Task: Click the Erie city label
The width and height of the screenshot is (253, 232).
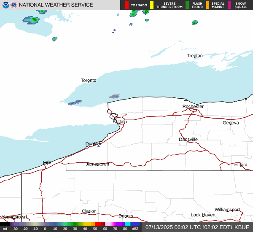Action: (47, 162)
